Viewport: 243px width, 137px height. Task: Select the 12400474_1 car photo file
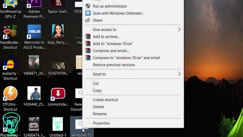[x=34, y=127]
